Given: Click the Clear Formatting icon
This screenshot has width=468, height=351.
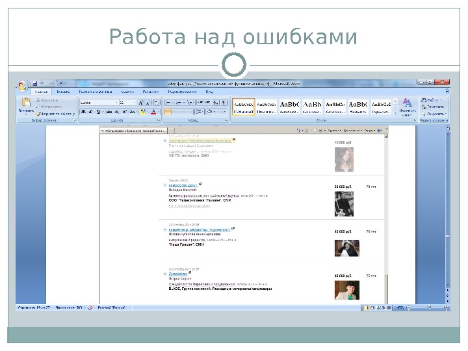Looking at the screenshot, I should (x=157, y=103).
